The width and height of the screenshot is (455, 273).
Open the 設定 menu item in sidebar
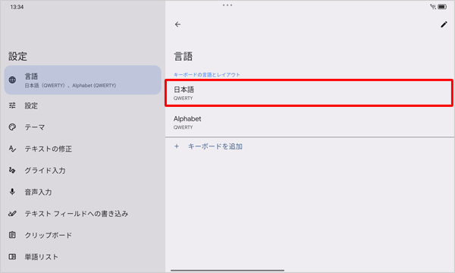click(x=83, y=105)
